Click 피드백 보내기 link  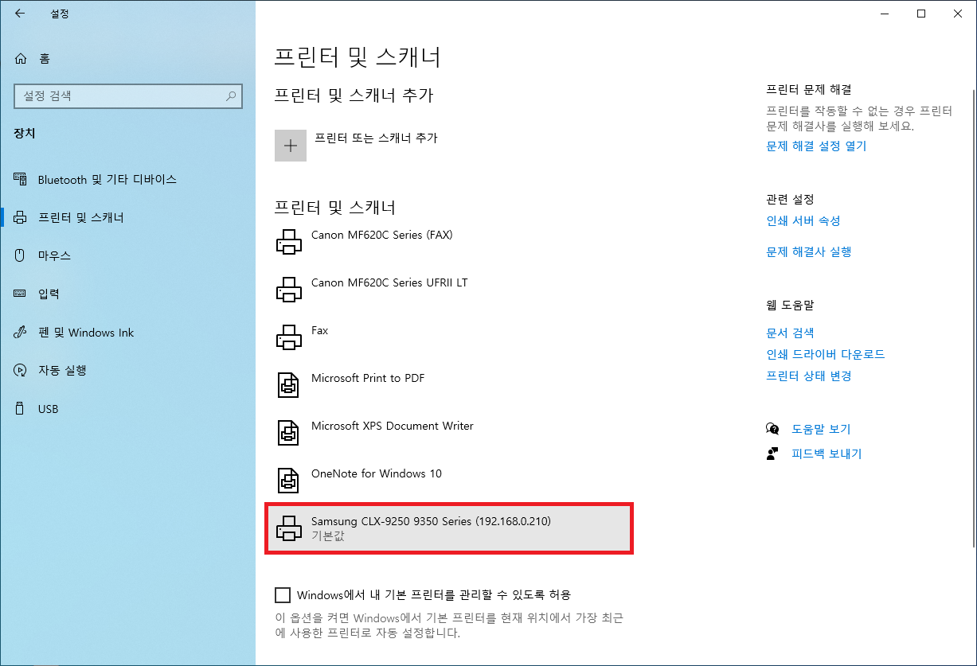(827, 454)
